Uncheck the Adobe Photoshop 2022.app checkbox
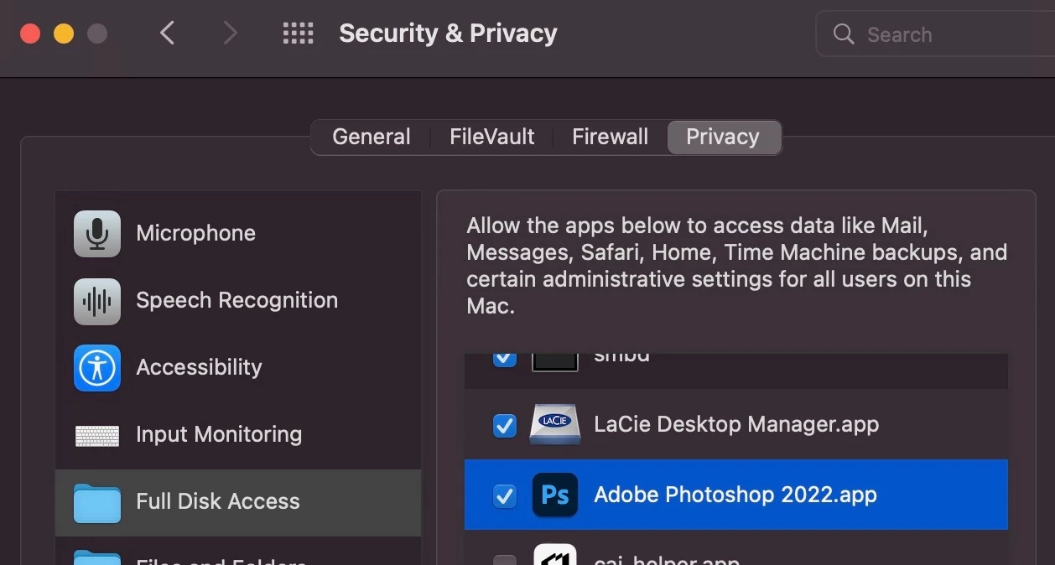The width and height of the screenshot is (1055, 565). (504, 496)
